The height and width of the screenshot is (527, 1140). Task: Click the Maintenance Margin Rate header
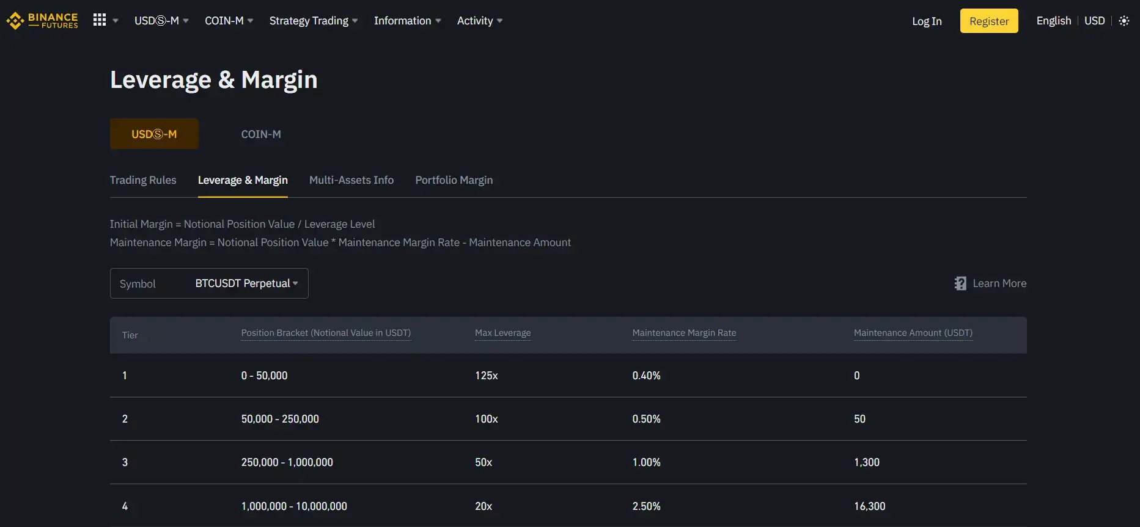(684, 333)
